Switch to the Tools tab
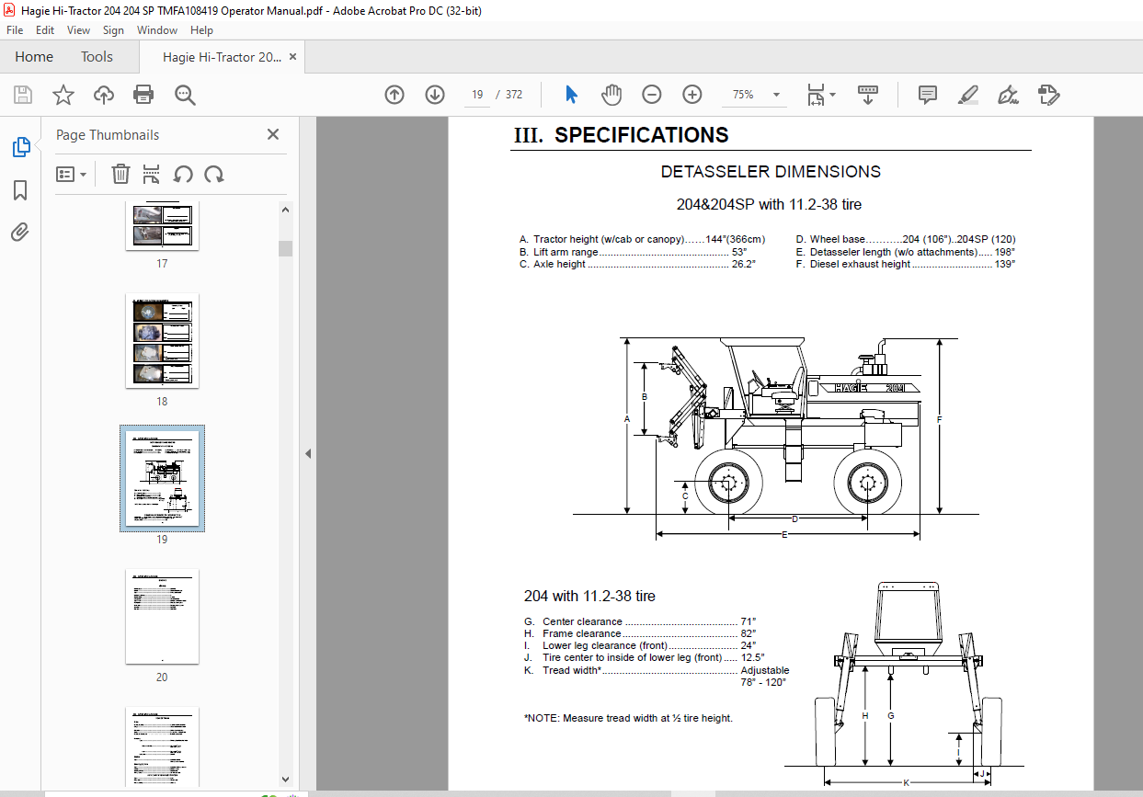Image resolution: width=1143 pixels, height=797 pixels. click(97, 57)
